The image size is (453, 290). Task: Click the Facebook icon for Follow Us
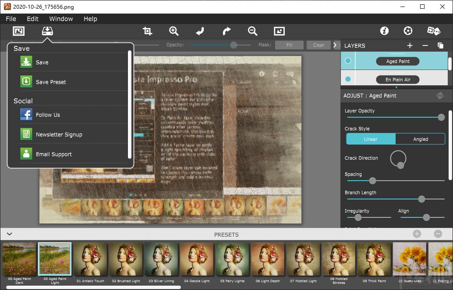(x=26, y=114)
